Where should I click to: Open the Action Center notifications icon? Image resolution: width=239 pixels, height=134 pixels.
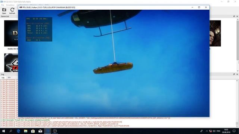click(234, 131)
